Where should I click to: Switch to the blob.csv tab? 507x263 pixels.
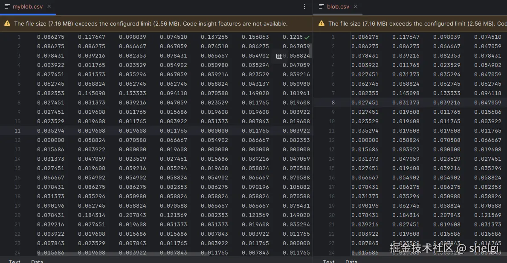pos(338,6)
